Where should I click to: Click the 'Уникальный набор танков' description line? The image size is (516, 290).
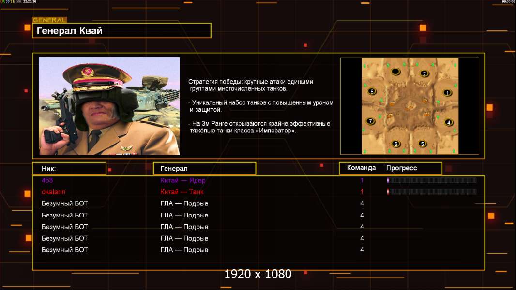coord(261,106)
